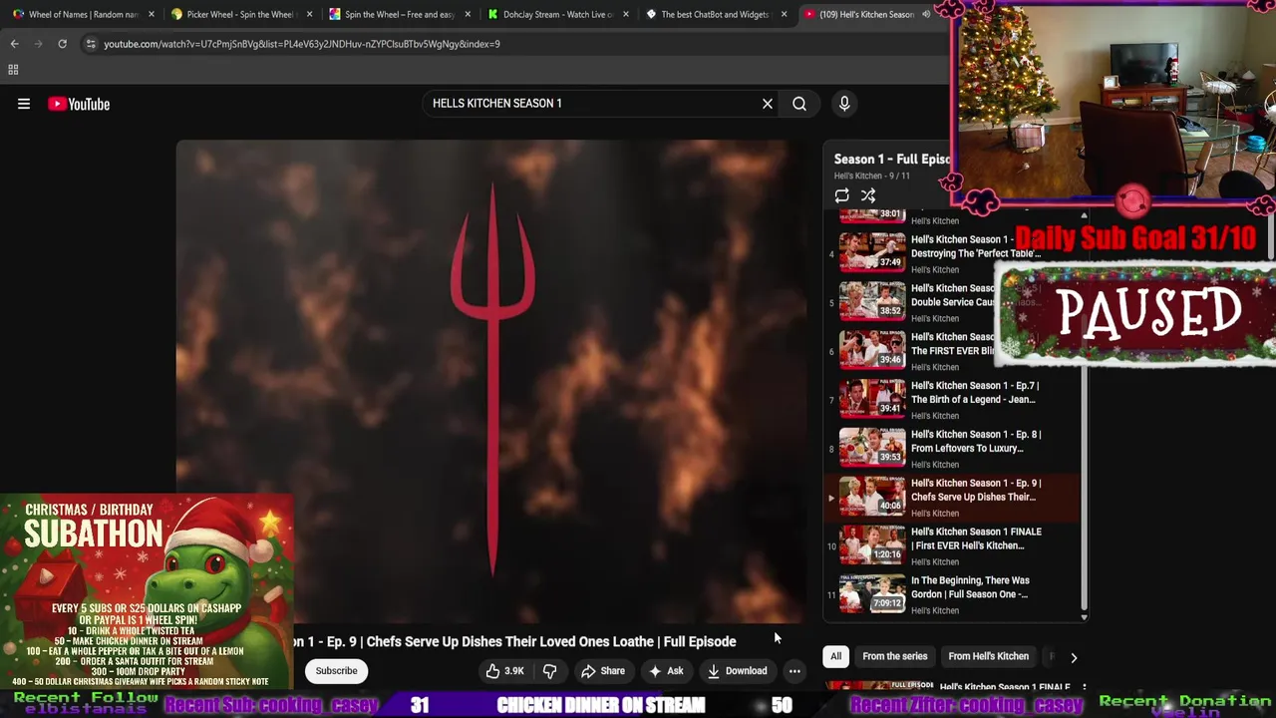Open the apps grid in bookmarks bar

[x=13, y=70]
